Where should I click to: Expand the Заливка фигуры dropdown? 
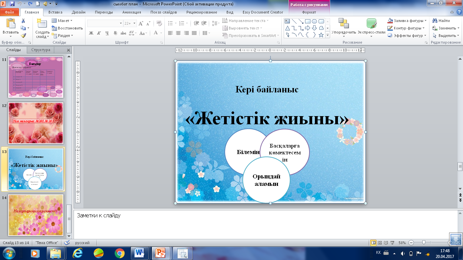[x=425, y=21]
